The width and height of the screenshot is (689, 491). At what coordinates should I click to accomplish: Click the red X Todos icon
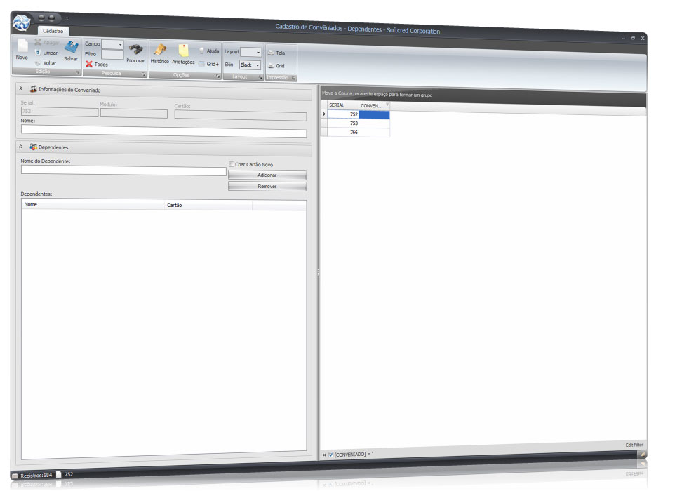coord(89,64)
